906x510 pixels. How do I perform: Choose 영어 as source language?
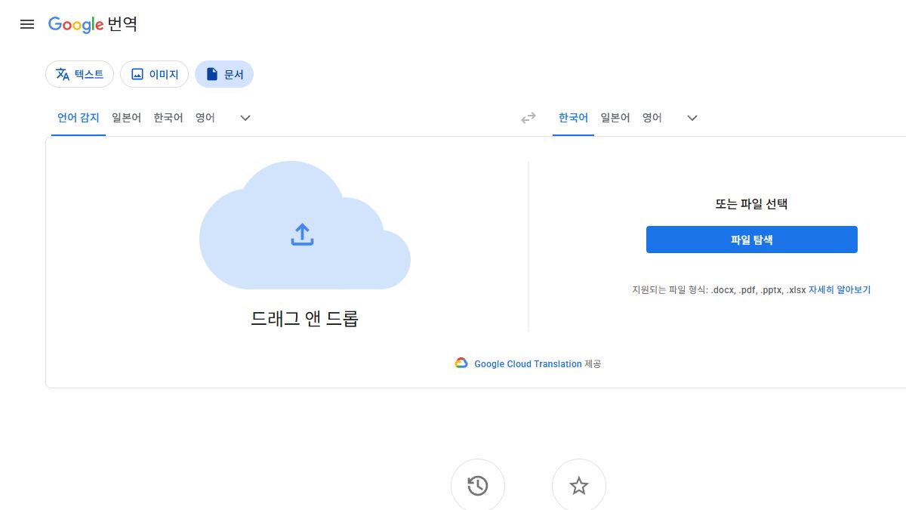[205, 118]
